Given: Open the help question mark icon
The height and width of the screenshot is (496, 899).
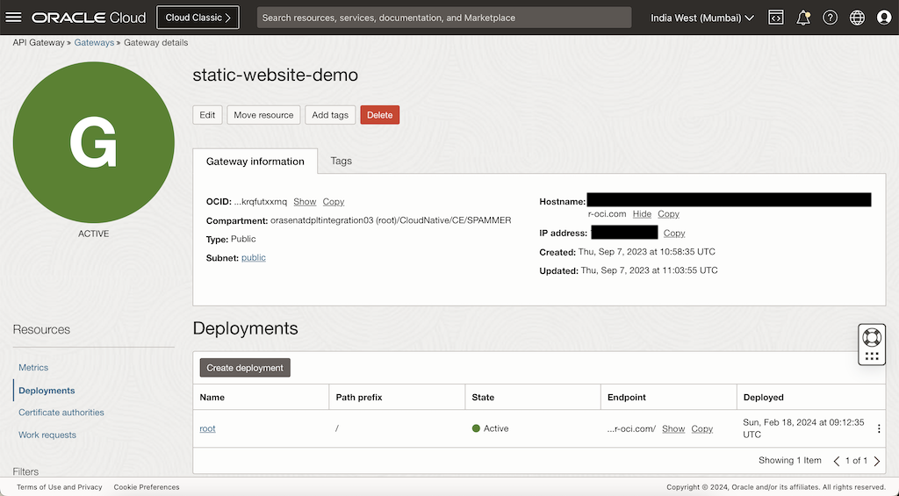Looking at the screenshot, I should click(x=830, y=18).
